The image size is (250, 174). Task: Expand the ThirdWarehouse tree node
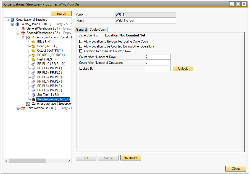tap(18, 108)
